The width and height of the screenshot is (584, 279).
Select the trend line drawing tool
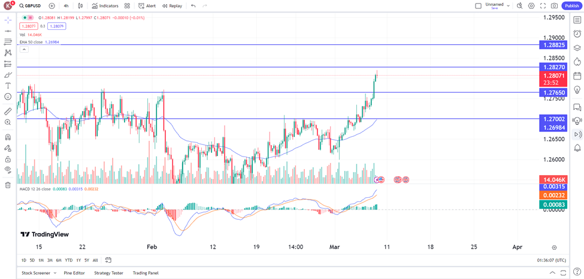[8, 31]
